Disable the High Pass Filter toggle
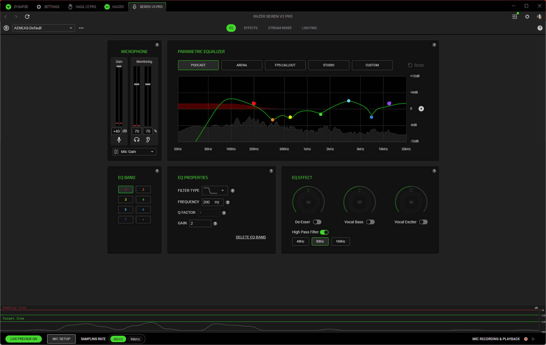This screenshot has width=546, height=345. click(324, 232)
